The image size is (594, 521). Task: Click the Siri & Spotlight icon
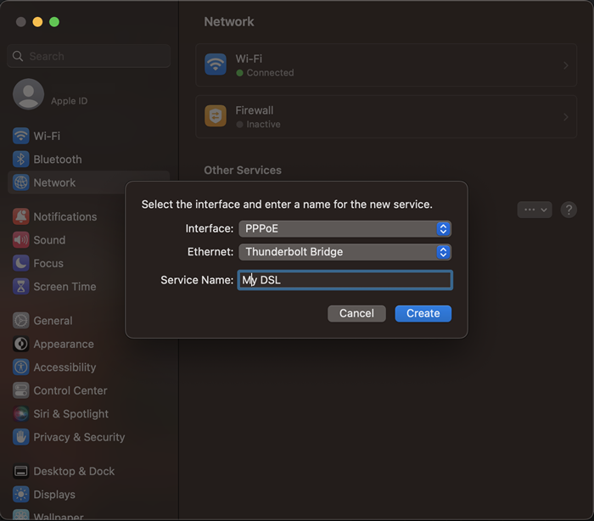coord(21,414)
